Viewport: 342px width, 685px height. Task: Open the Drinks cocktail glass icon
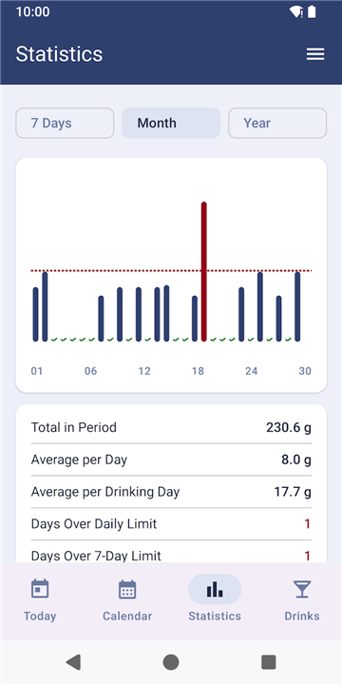tap(302, 589)
